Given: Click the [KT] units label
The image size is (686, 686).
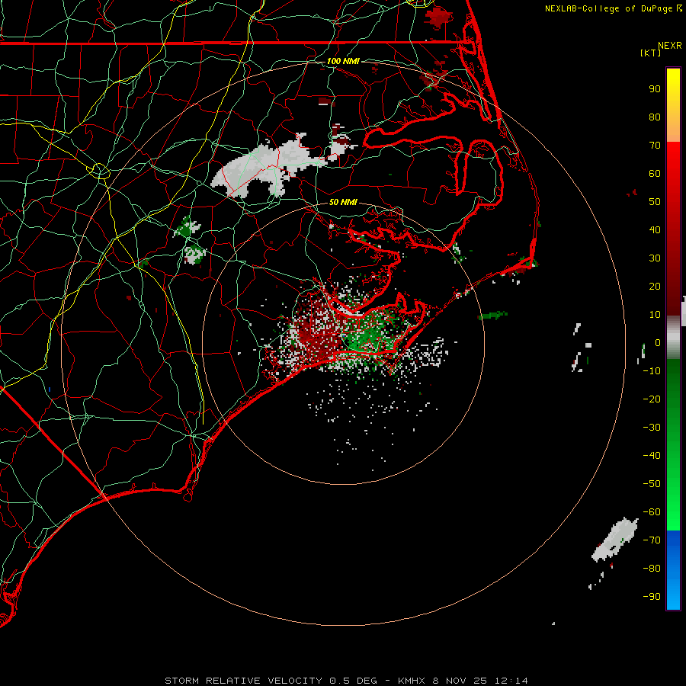Looking at the screenshot, I should point(651,53).
